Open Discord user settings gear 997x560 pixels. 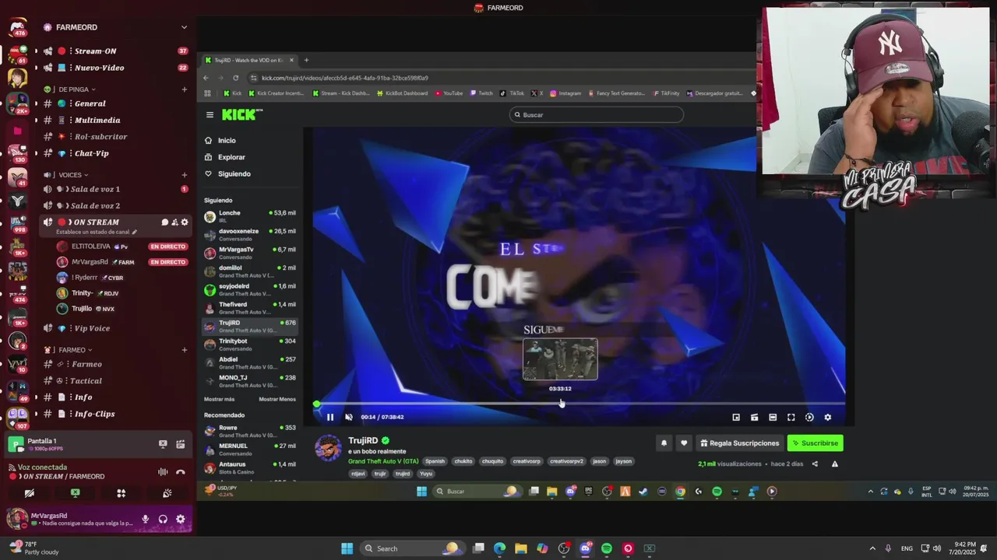tap(181, 519)
